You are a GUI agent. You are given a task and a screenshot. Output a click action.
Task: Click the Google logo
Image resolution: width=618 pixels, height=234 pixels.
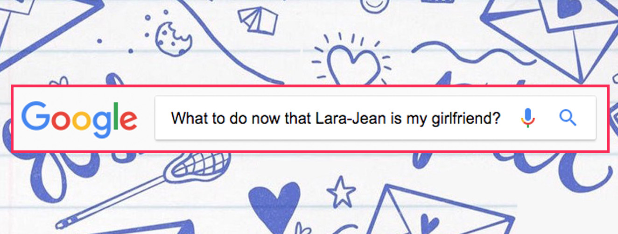pyautogui.click(x=79, y=119)
